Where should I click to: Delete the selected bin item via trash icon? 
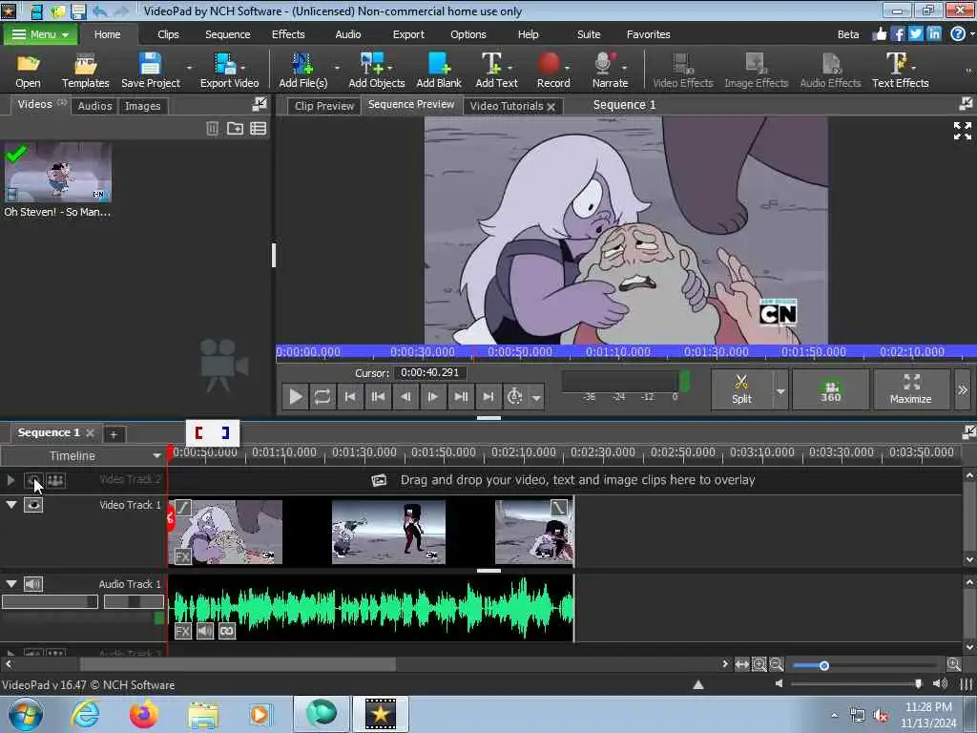tap(212, 129)
